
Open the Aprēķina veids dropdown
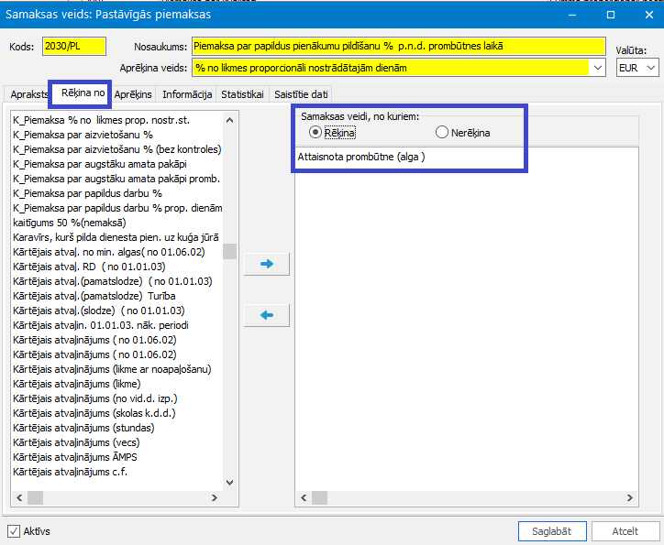[x=598, y=68]
